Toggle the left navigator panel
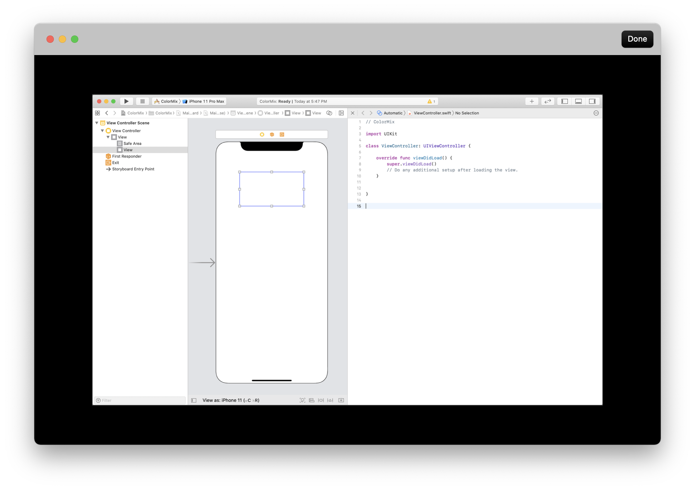 pyautogui.click(x=564, y=101)
